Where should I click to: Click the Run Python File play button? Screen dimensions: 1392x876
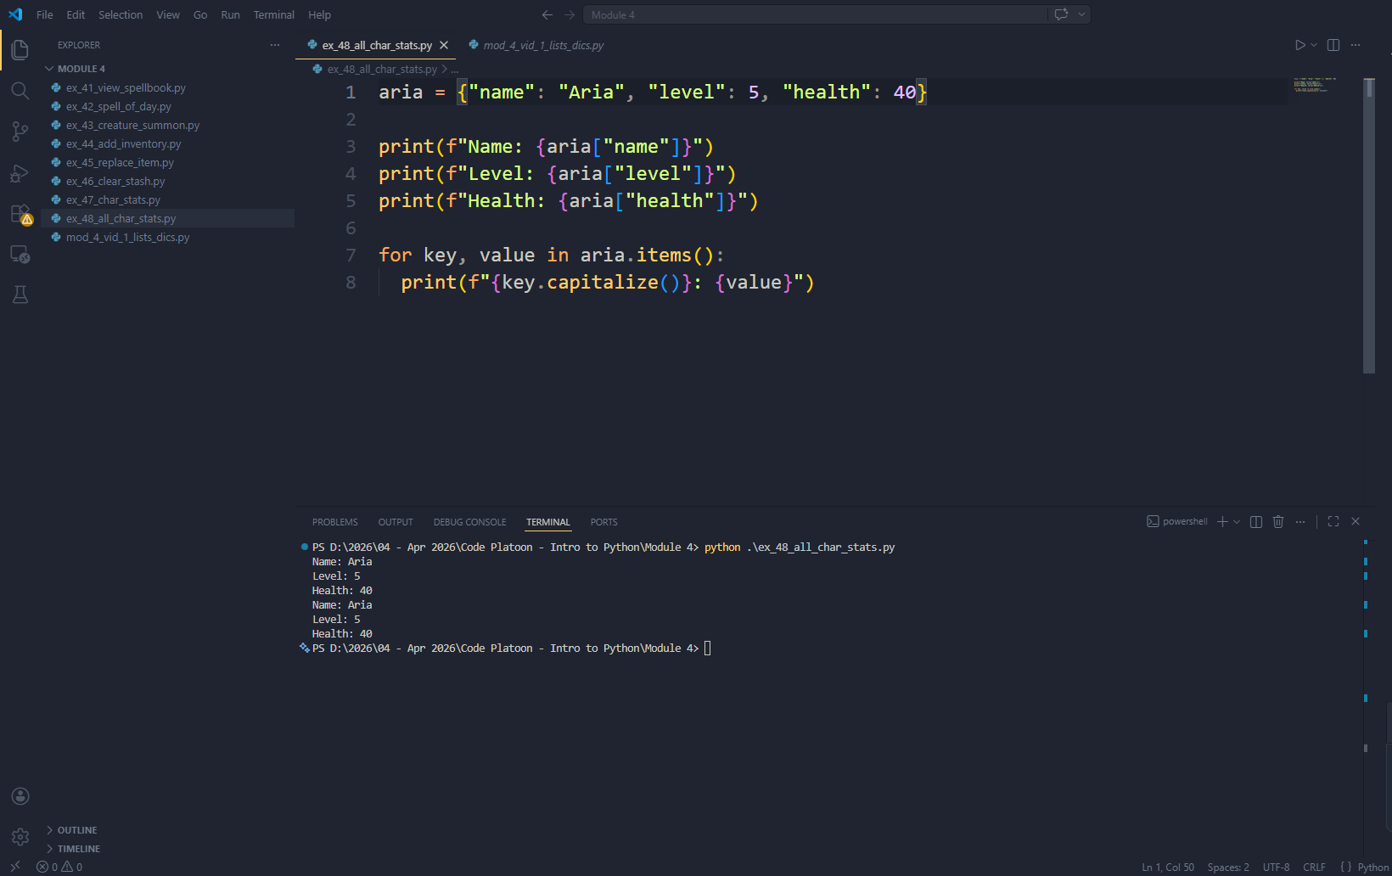click(1299, 45)
